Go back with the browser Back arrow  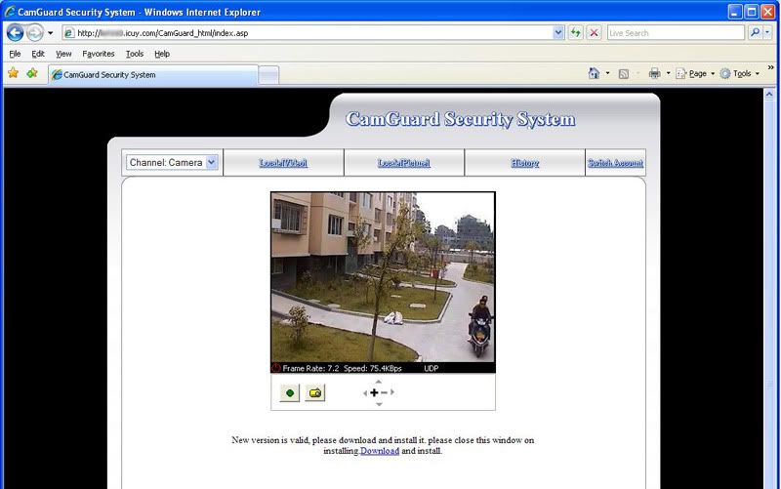[x=15, y=33]
